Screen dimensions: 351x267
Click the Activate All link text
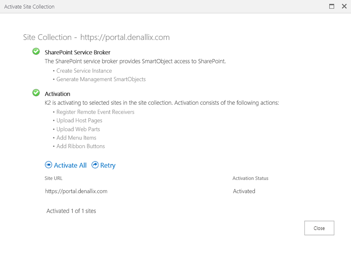point(70,165)
